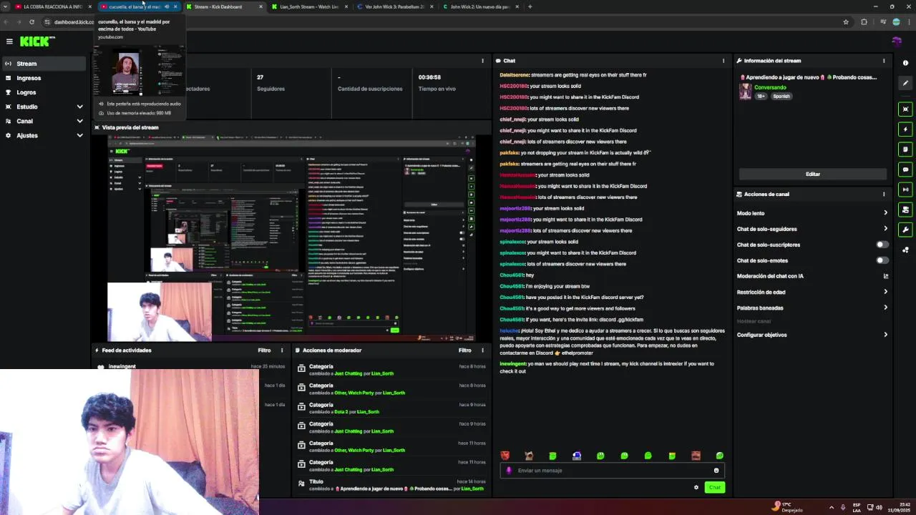
Task: Switch to Ver John Wick 3: Parabellum tab
Action: pos(394,6)
